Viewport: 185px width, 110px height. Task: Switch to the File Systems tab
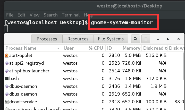coord(111,39)
